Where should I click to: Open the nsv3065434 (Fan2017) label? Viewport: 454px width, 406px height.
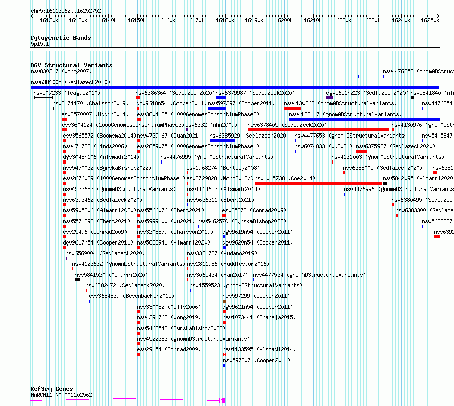click(x=217, y=275)
